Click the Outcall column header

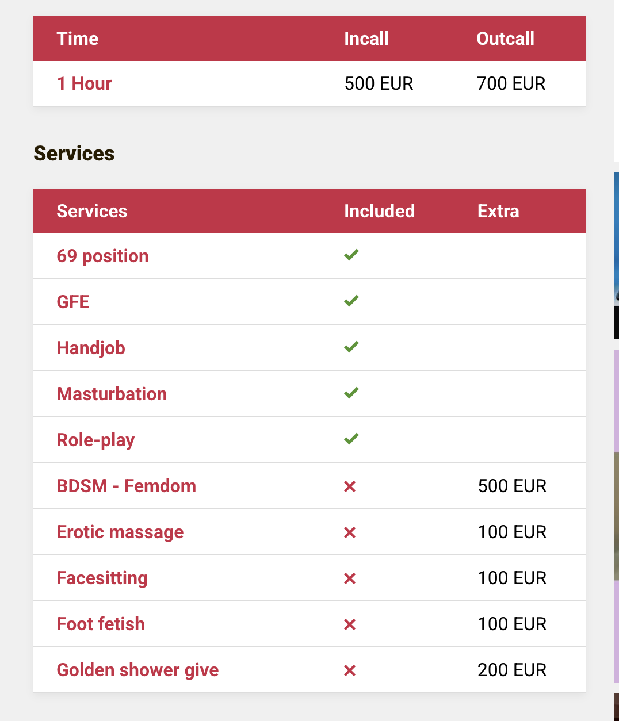coord(506,39)
